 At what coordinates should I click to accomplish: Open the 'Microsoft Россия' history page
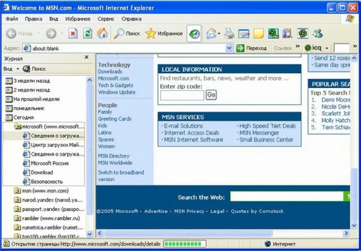click(x=46, y=163)
